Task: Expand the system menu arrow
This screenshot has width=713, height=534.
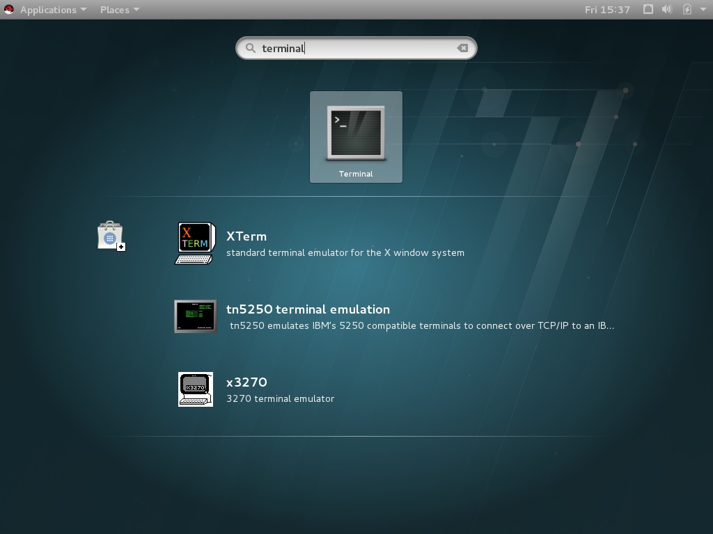Action: (x=703, y=9)
